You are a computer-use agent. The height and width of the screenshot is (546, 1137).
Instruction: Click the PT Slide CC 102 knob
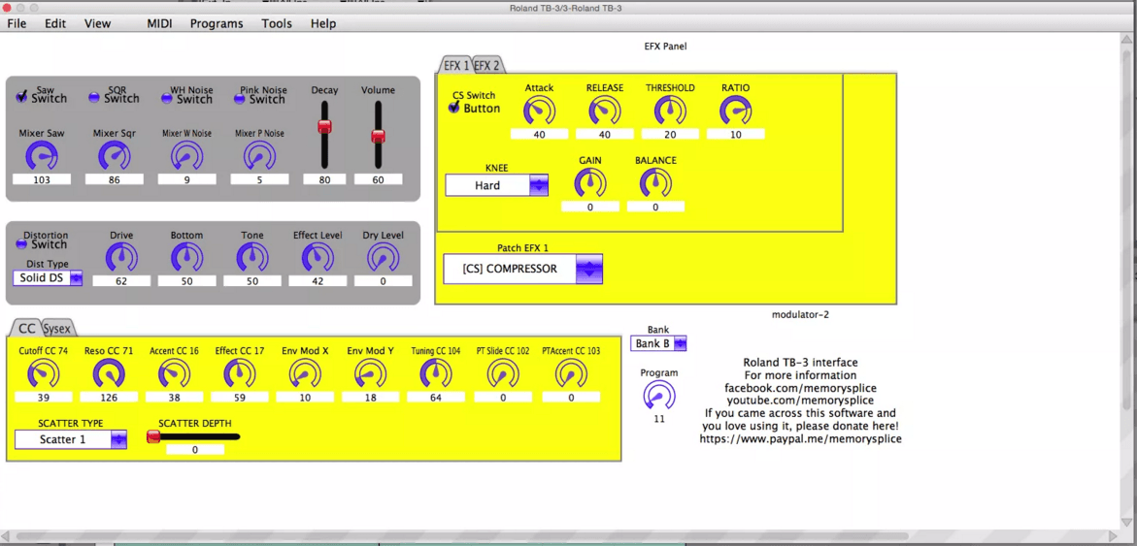[501, 374]
